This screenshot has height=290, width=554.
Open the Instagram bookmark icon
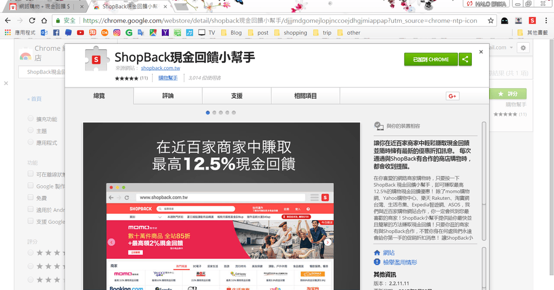click(x=116, y=32)
